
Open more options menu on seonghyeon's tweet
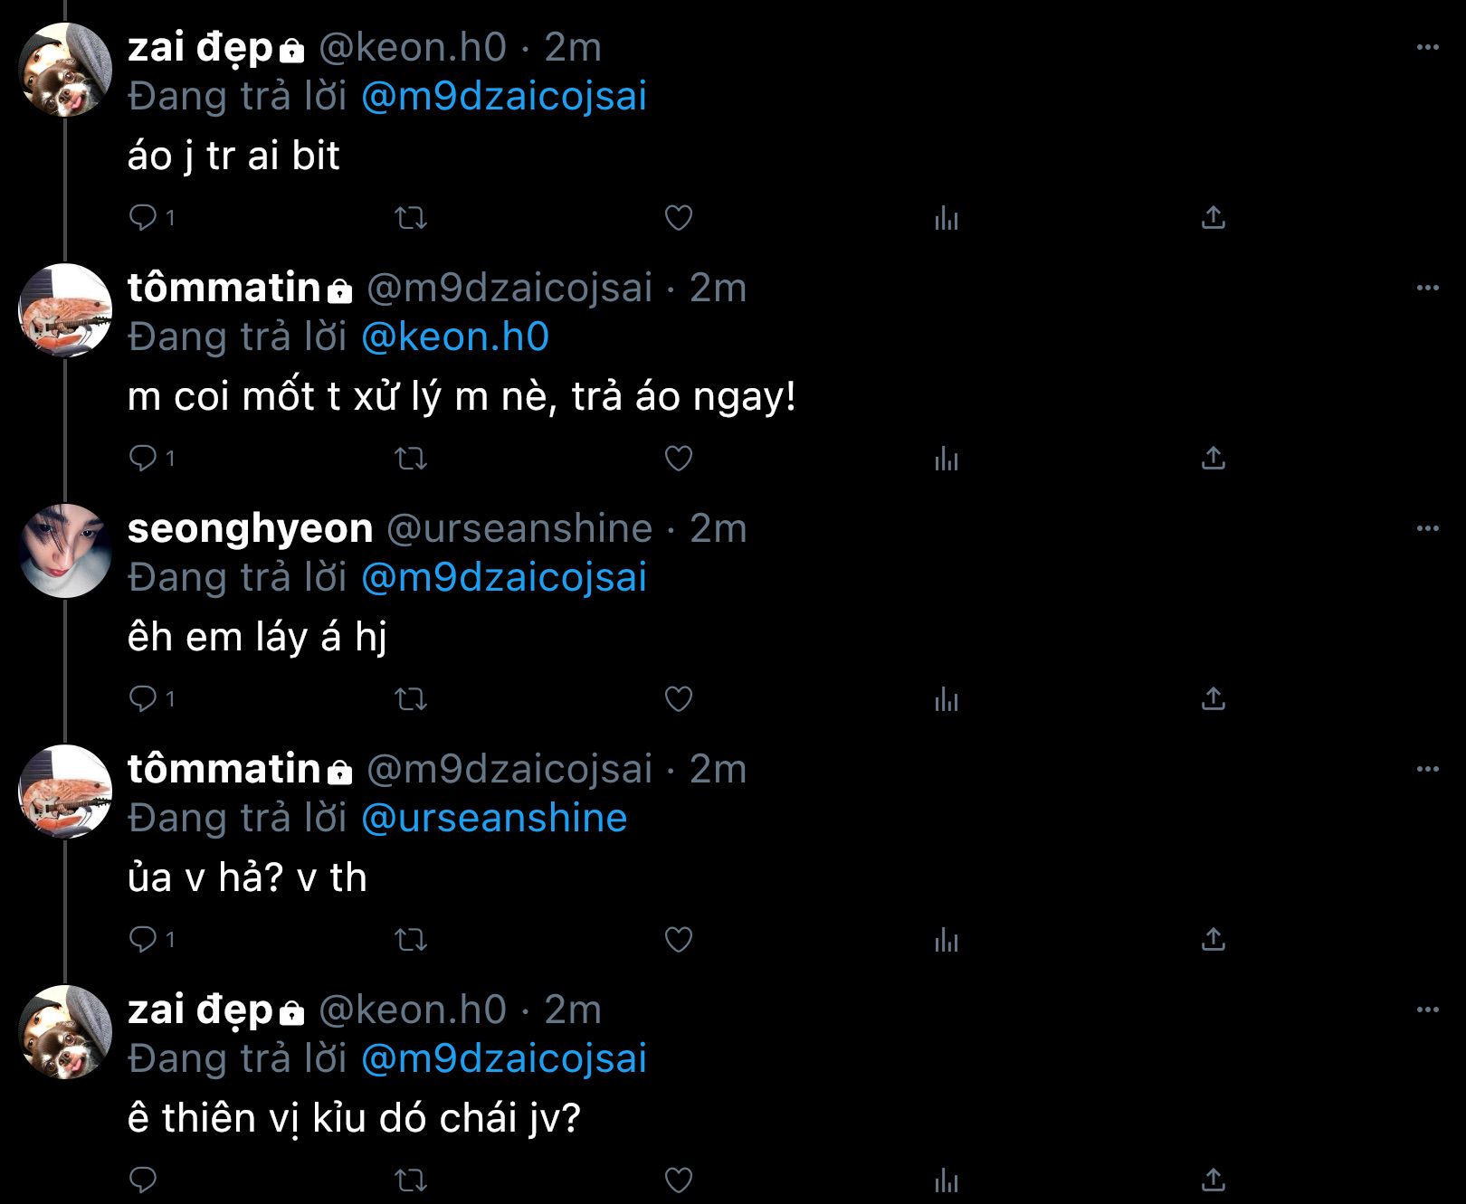(x=1427, y=529)
